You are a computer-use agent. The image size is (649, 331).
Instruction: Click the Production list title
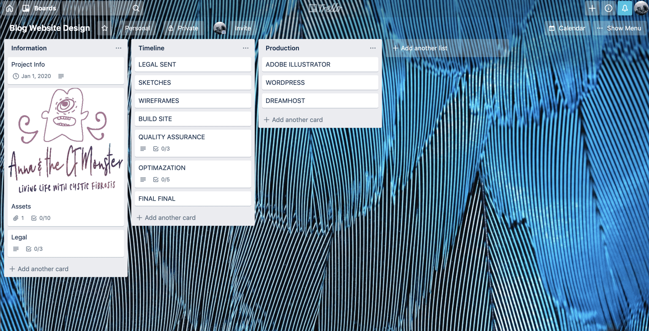[283, 48]
